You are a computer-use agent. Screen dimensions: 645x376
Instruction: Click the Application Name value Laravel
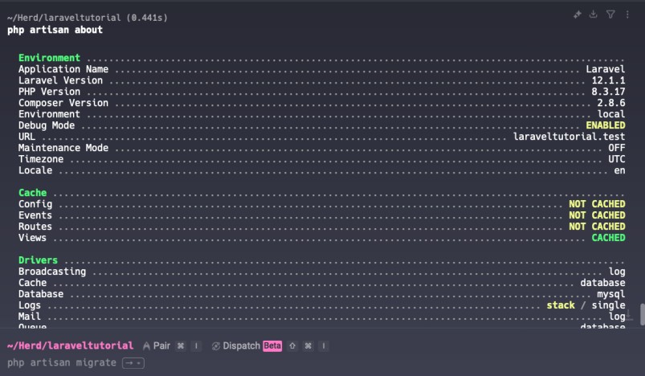click(606, 69)
